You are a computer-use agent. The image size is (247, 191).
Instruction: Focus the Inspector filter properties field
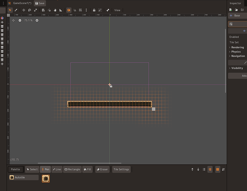(x=237, y=24)
